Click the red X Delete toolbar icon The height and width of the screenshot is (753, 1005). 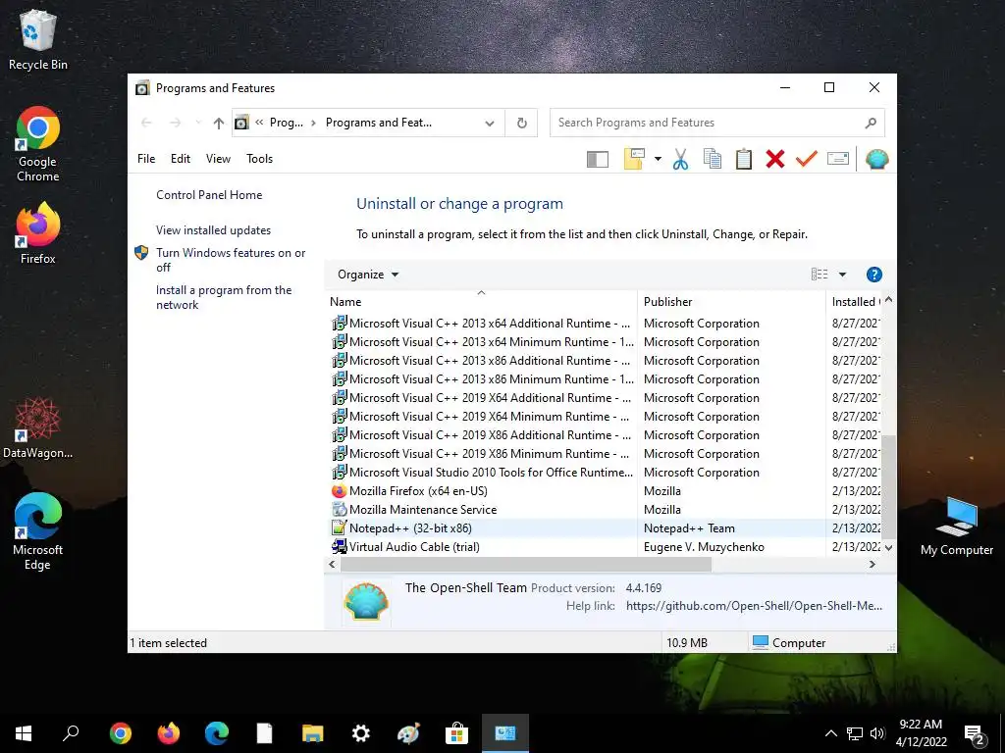pyautogui.click(x=775, y=159)
